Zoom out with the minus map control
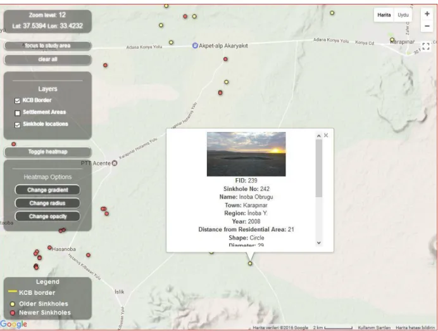This screenshot has height=331, width=438. point(427,26)
